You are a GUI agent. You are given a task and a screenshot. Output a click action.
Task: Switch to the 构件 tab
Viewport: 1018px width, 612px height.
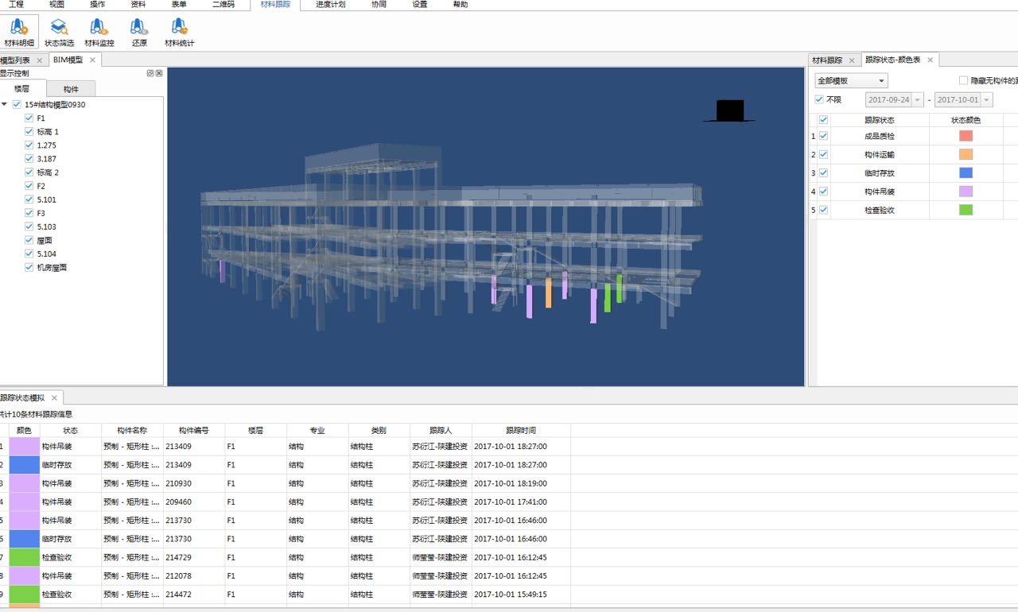click(71, 89)
